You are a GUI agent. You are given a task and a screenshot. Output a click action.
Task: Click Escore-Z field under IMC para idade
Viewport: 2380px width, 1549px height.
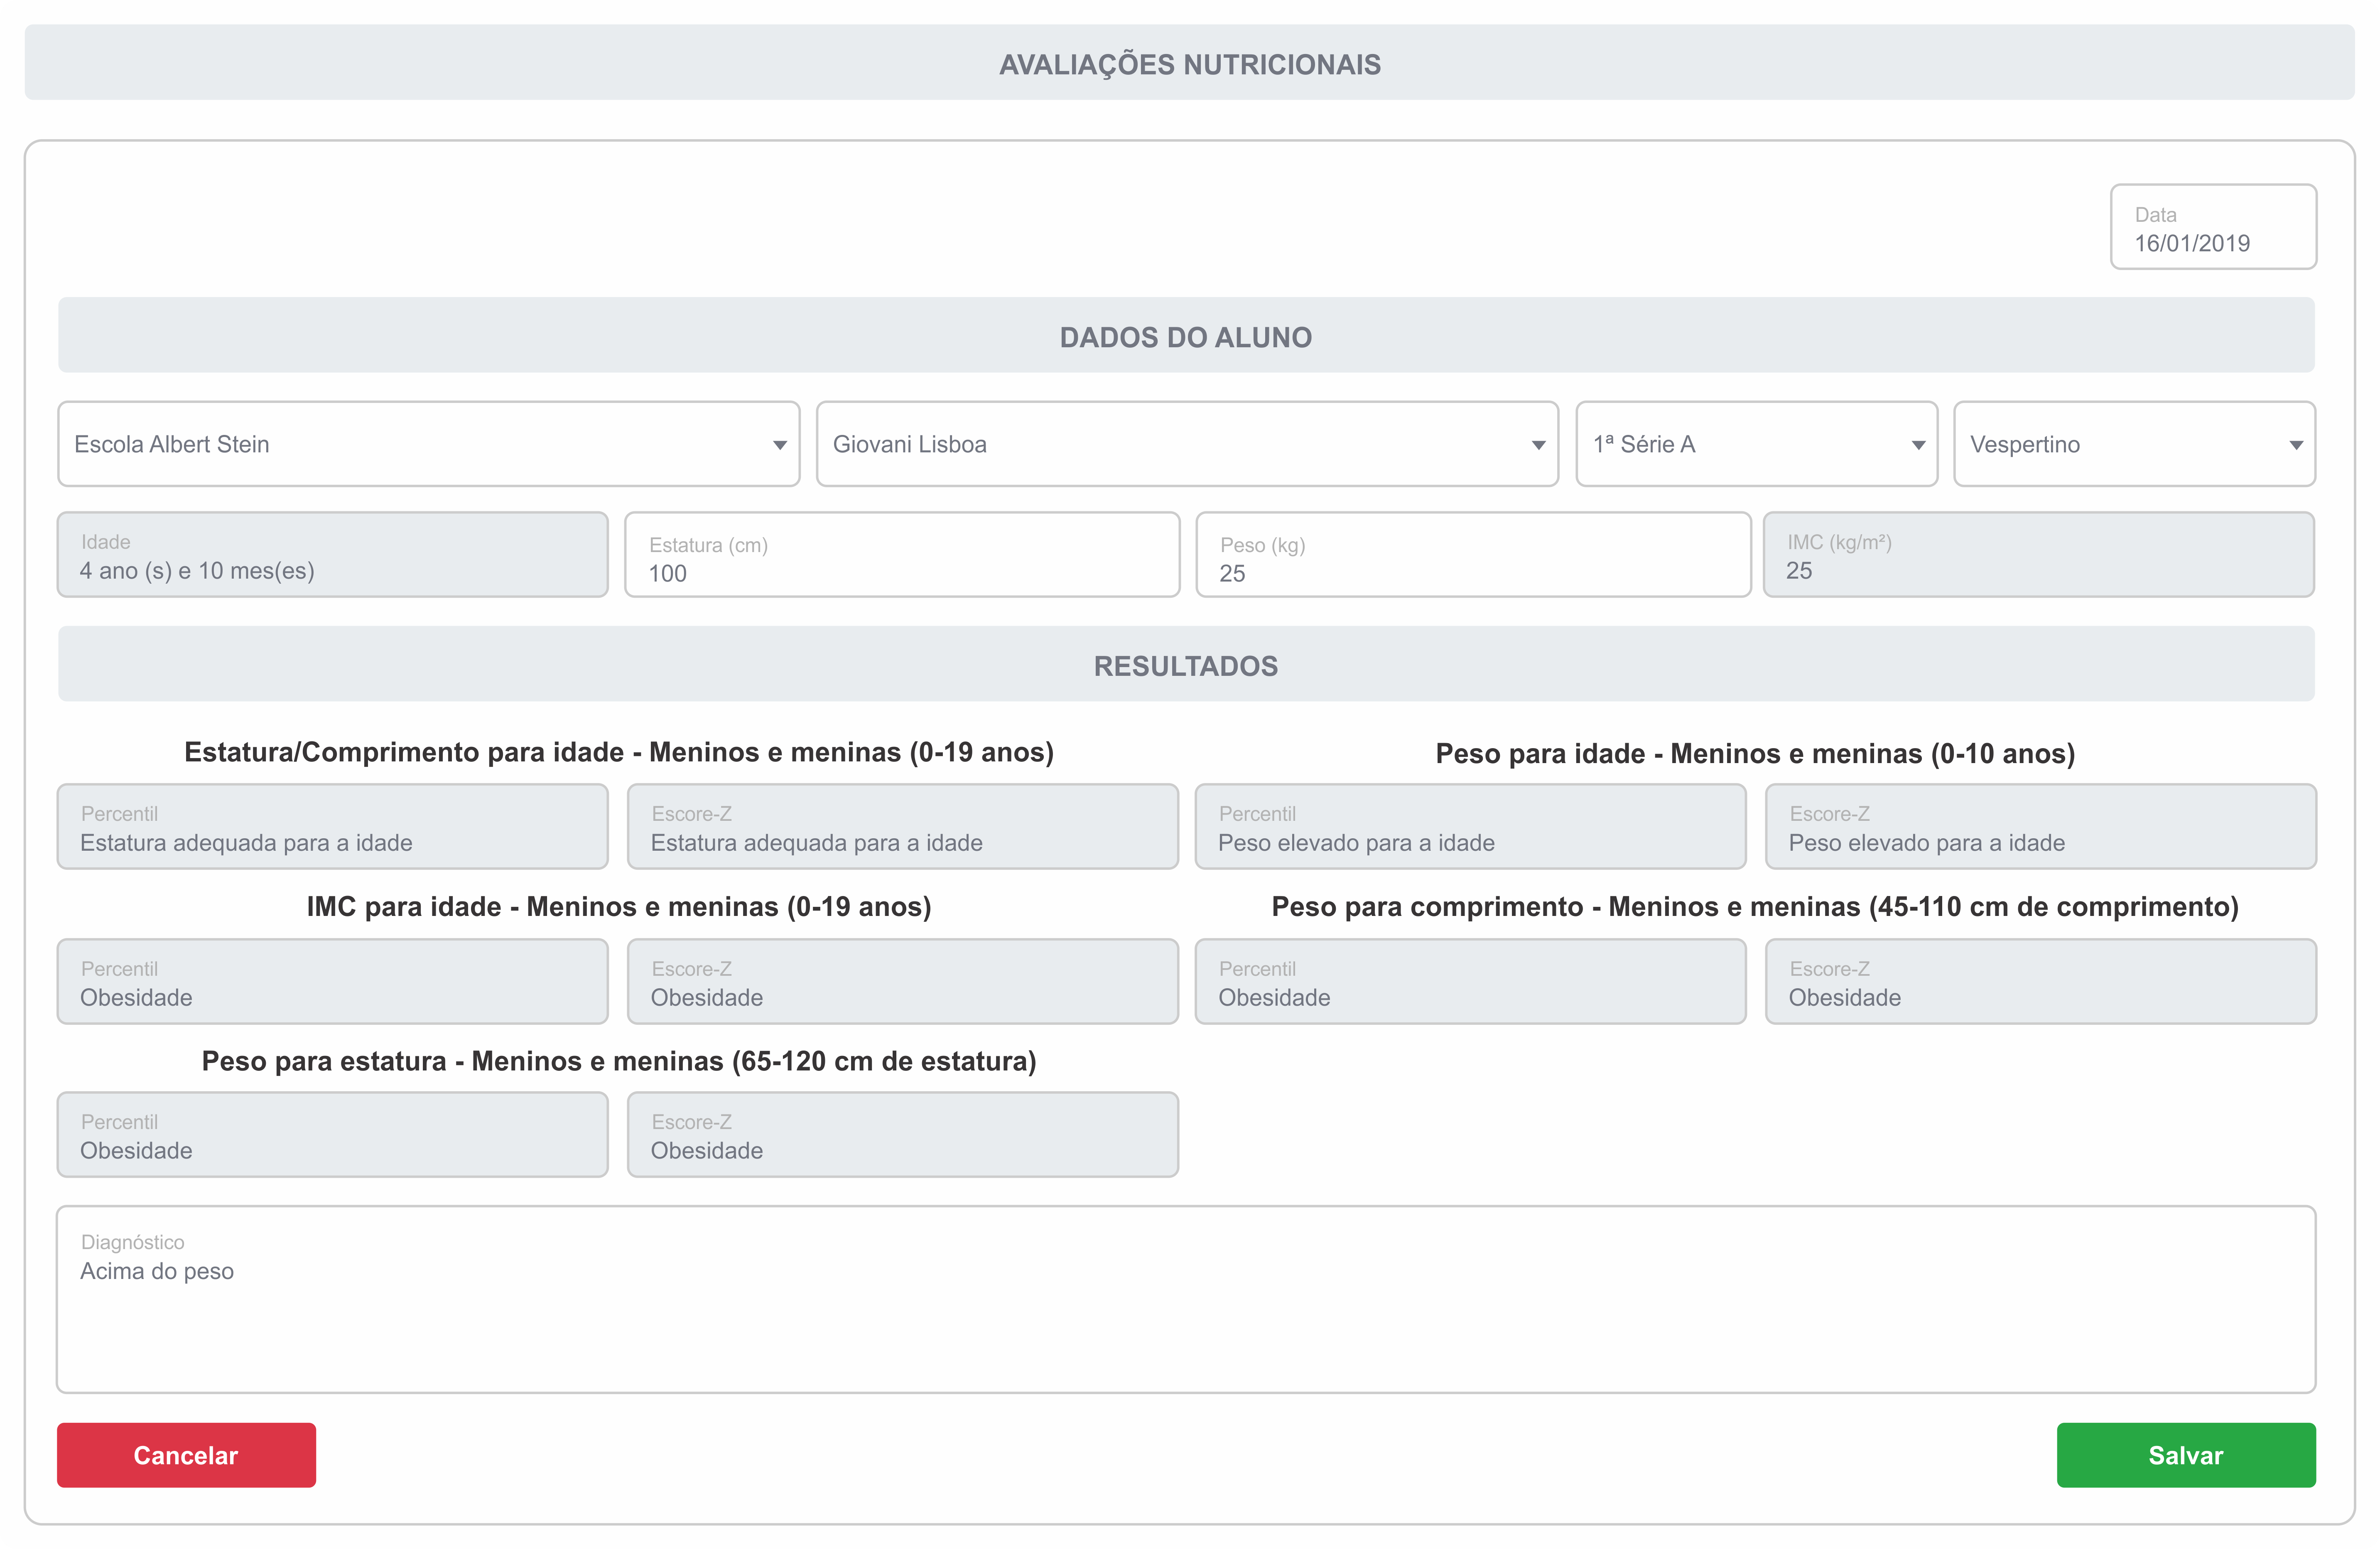pos(903,982)
